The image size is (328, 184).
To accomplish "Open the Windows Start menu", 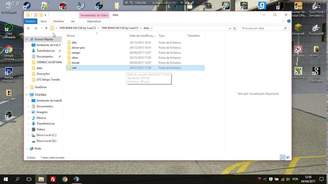I will [6, 179].
